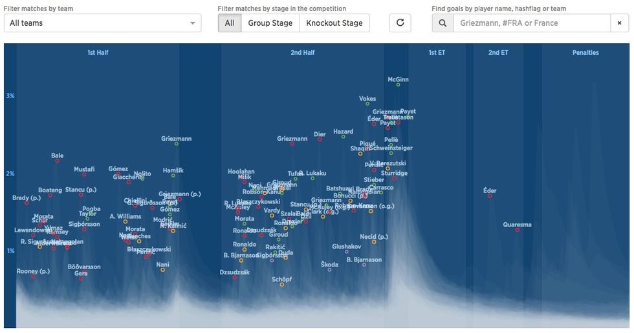634x333 pixels.
Task: Click the Dier goal marker
Action: point(320,139)
